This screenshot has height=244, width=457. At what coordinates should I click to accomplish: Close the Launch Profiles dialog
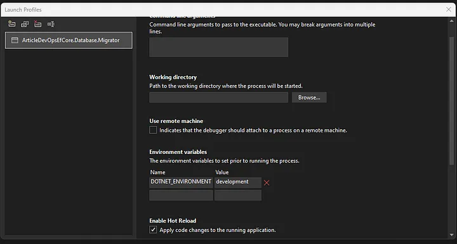tap(449, 10)
